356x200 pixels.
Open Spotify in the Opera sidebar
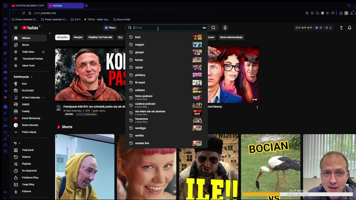click(5, 107)
